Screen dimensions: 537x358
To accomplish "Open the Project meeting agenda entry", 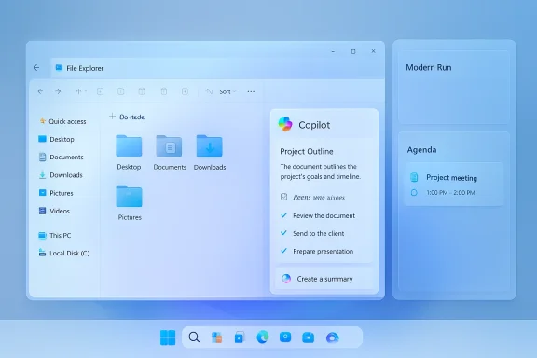I will coord(454,185).
